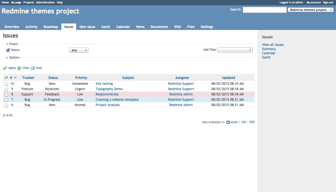This screenshot has width=336, height=192.
Task: Click Sign out
Action: point(328,2)
